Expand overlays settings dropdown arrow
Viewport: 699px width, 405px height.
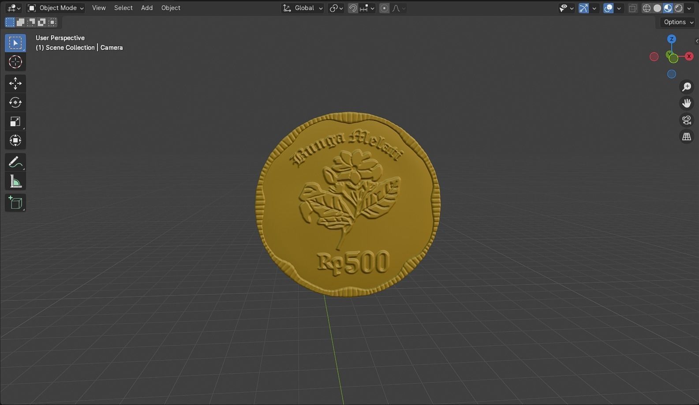coord(619,8)
